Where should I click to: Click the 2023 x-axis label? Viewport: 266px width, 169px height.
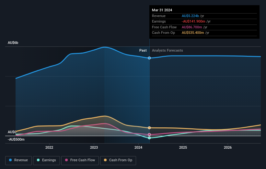point(94,147)
